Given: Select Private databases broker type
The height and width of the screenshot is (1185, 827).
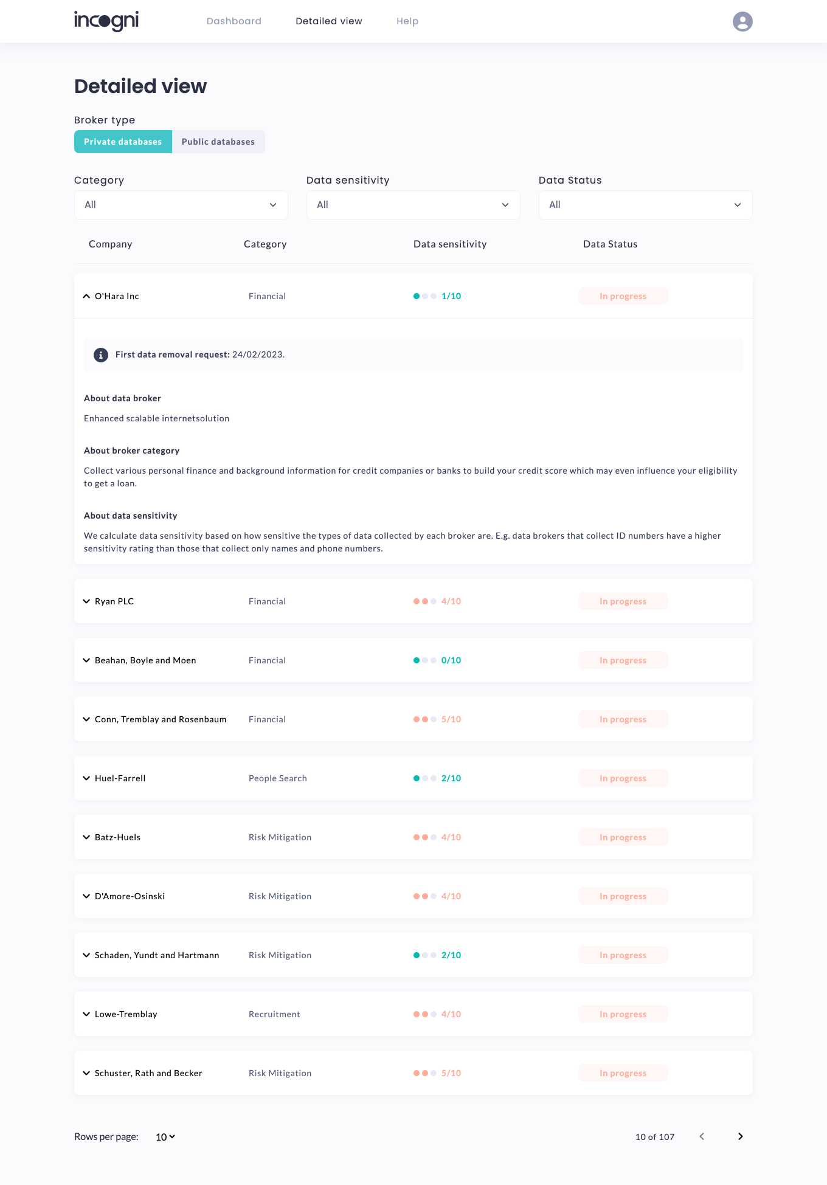Looking at the screenshot, I should [x=123, y=142].
